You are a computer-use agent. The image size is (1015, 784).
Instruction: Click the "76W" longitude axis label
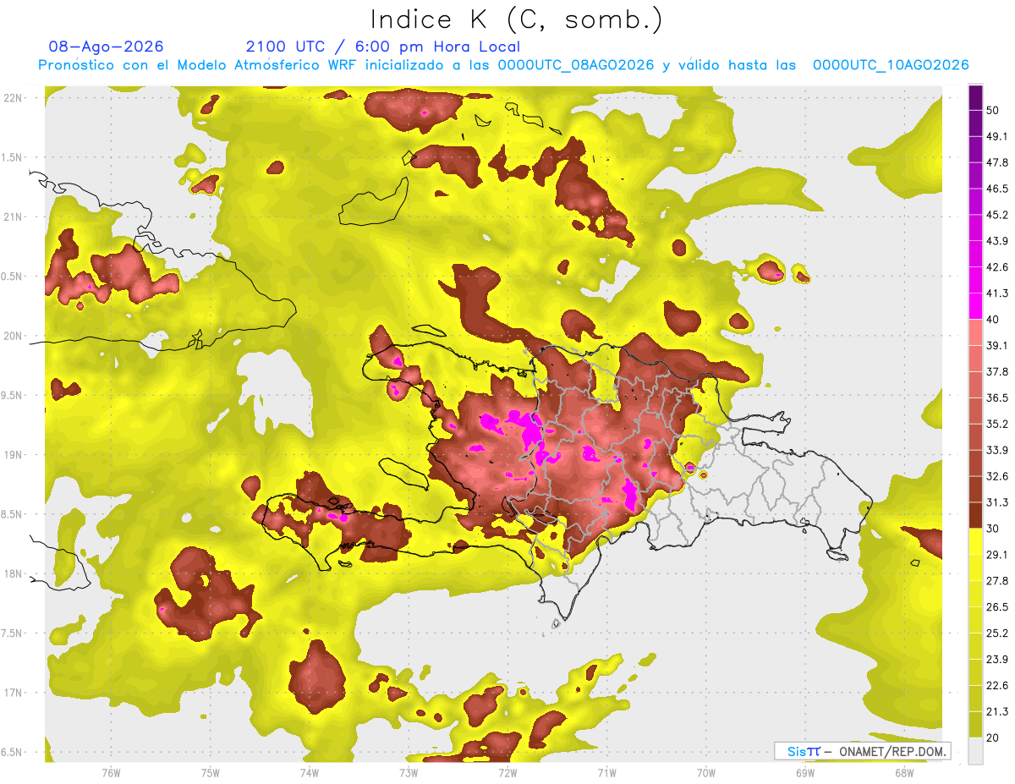[111, 772]
